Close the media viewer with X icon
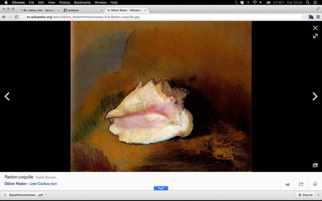The image size is (322, 201). (315, 28)
